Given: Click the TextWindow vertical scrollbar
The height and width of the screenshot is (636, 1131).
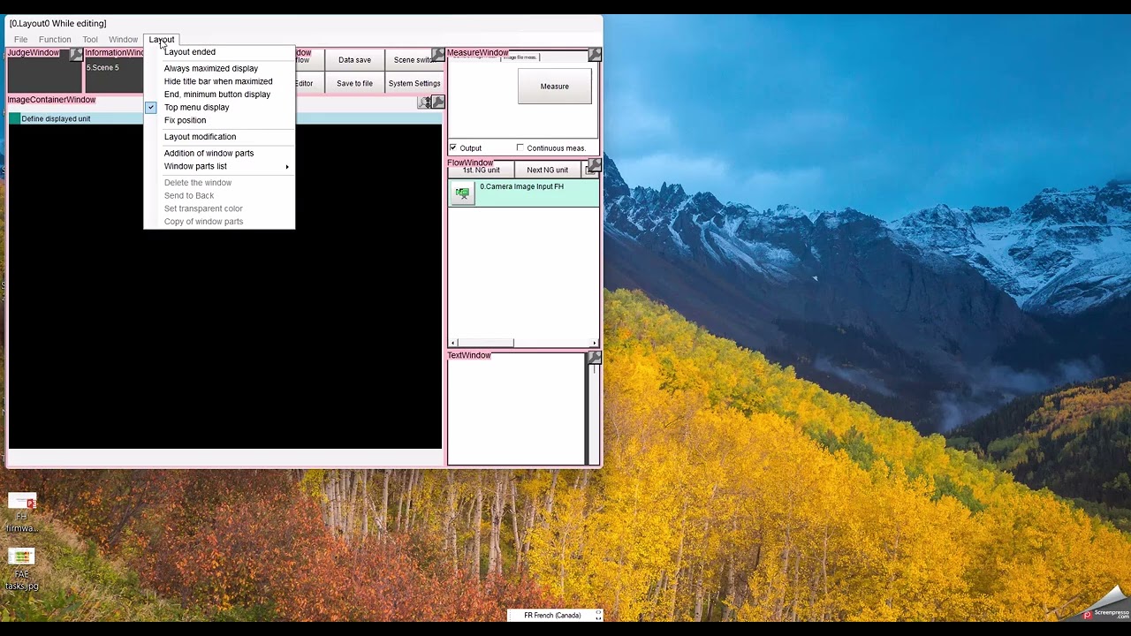Looking at the screenshot, I should pyautogui.click(x=594, y=411).
